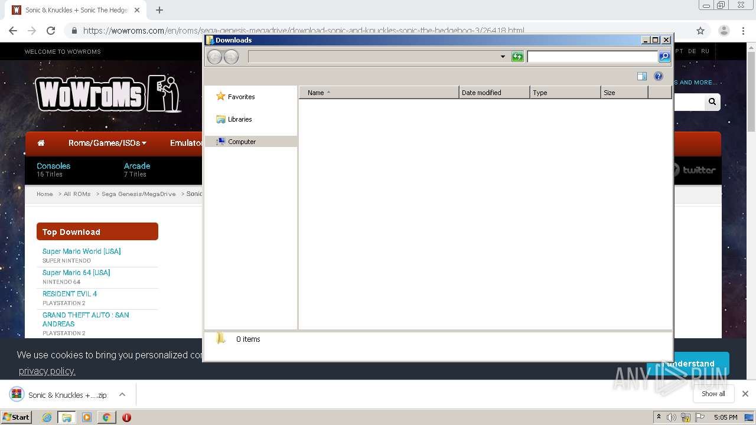Click the All ROMs breadcrumb link
756x425 pixels.
77,194
